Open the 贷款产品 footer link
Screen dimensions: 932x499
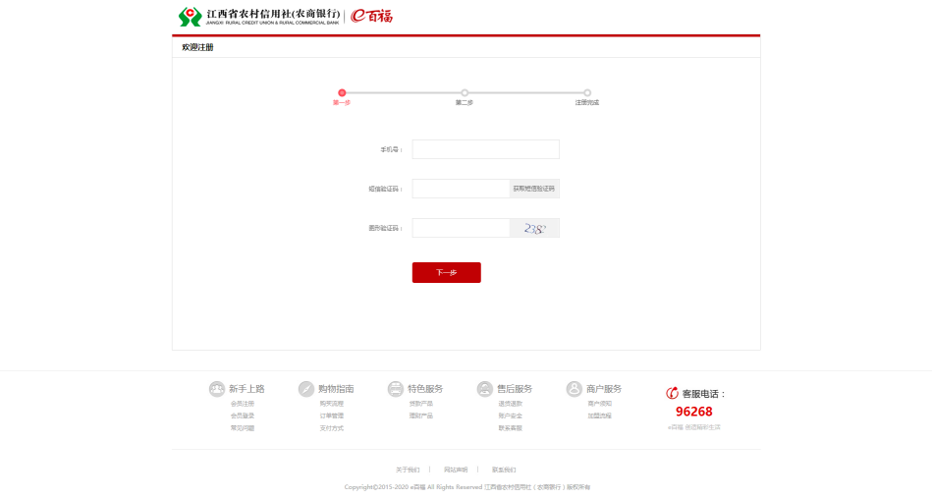tap(421, 404)
